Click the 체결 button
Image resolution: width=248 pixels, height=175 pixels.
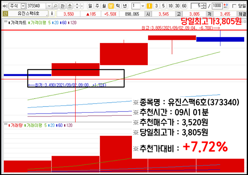(x=242, y=14)
